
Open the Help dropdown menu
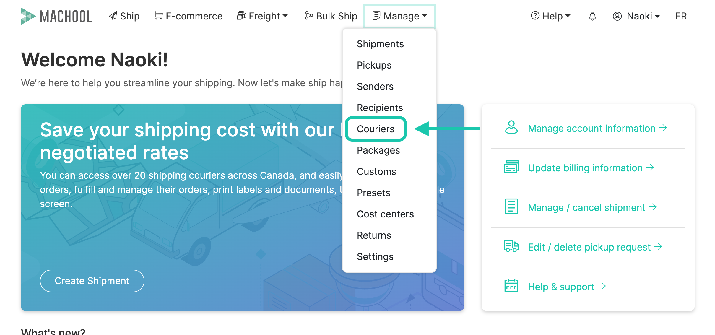(x=551, y=16)
